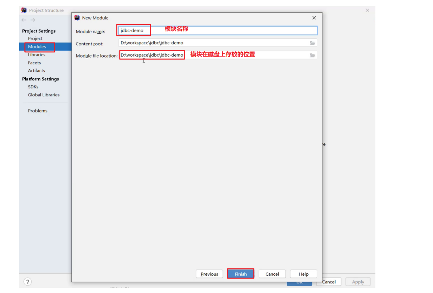Click the Apply button
Viewport: 433px width, 293px height.
coord(358,282)
